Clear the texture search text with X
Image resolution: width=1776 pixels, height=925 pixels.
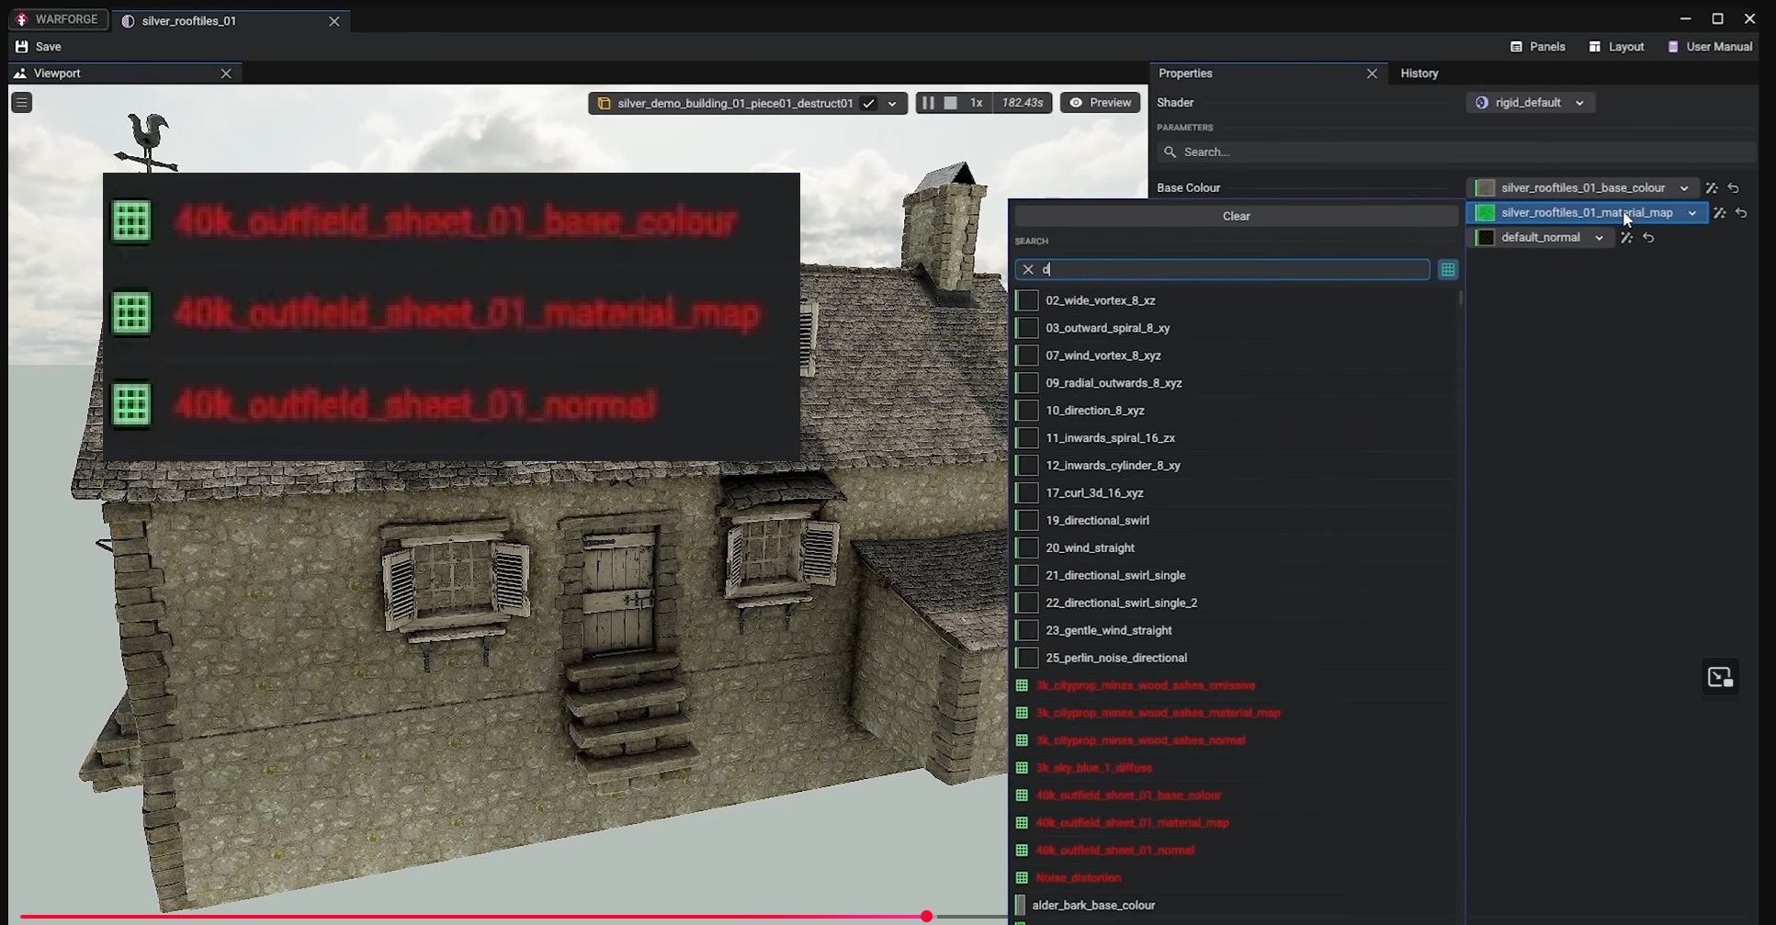1028,270
